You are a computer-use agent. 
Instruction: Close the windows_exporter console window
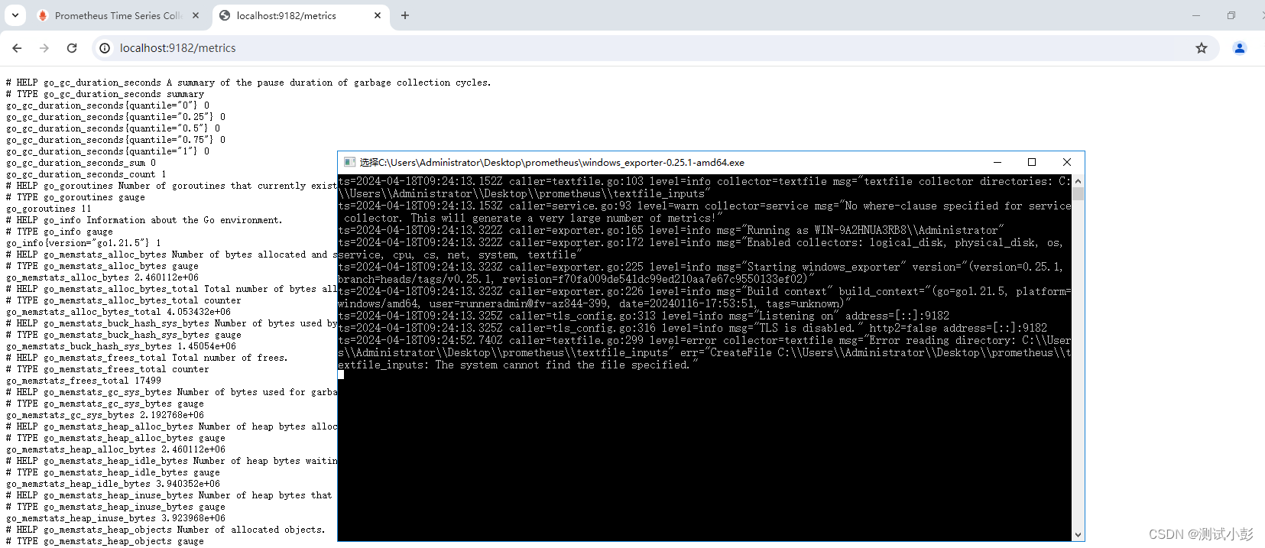[x=1067, y=162]
